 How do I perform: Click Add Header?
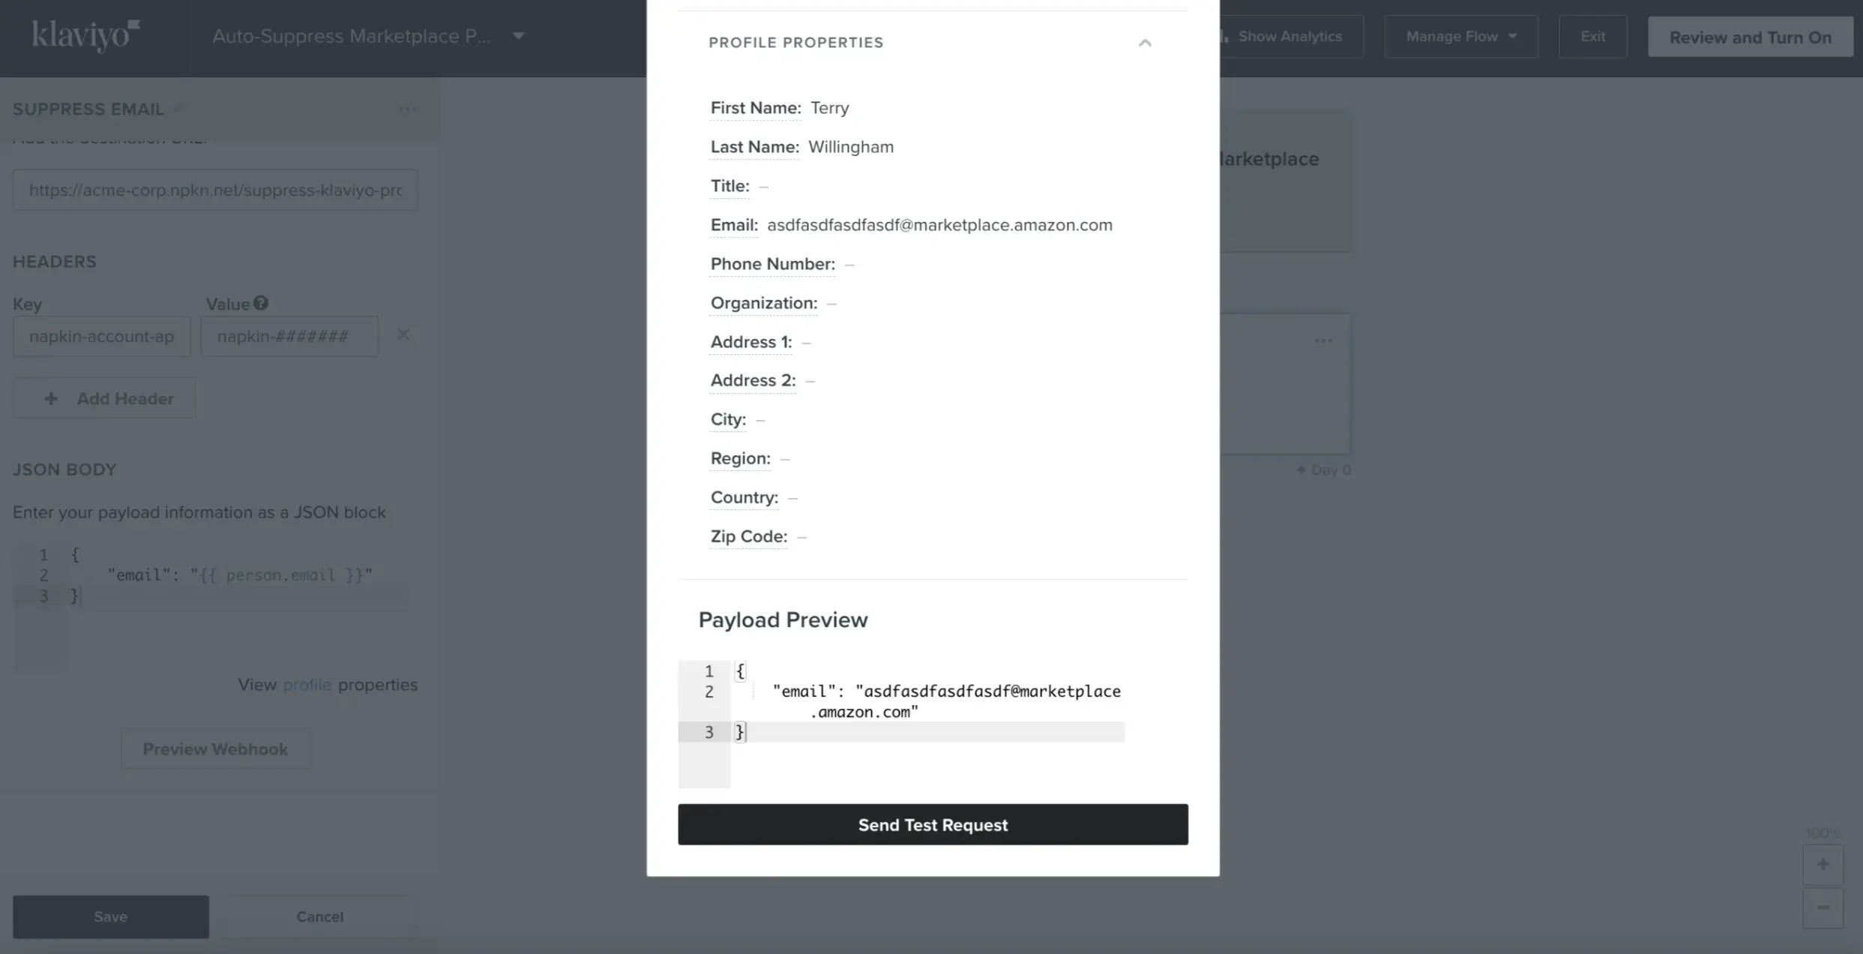point(103,397)
